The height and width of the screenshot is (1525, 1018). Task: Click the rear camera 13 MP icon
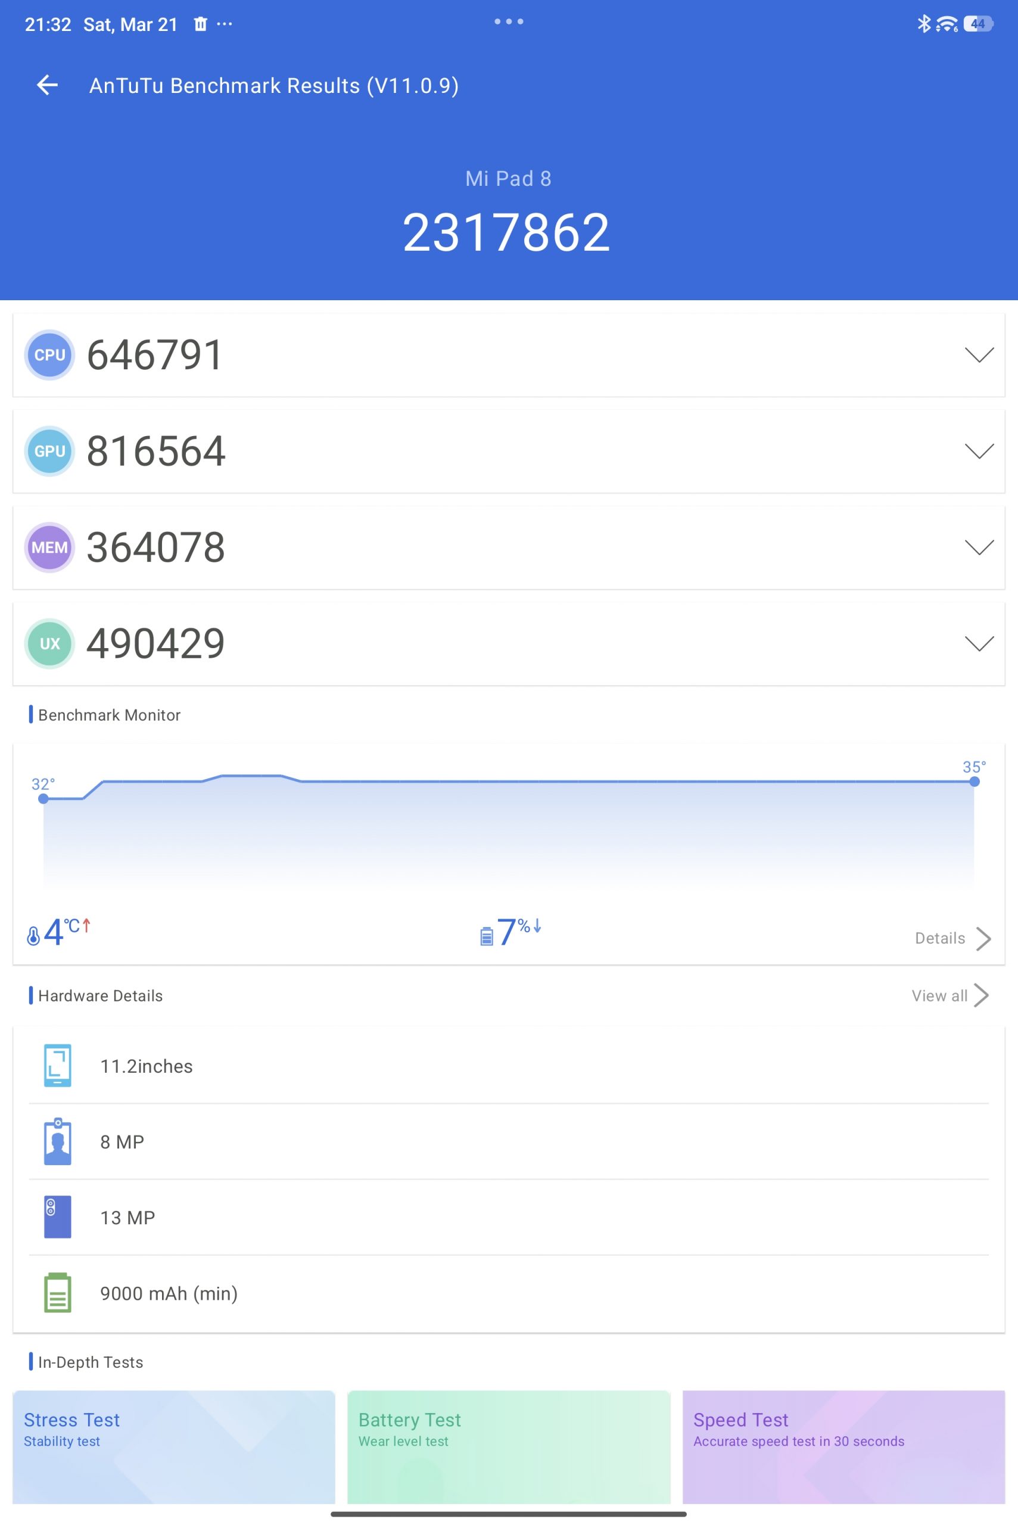[57, 1217]
